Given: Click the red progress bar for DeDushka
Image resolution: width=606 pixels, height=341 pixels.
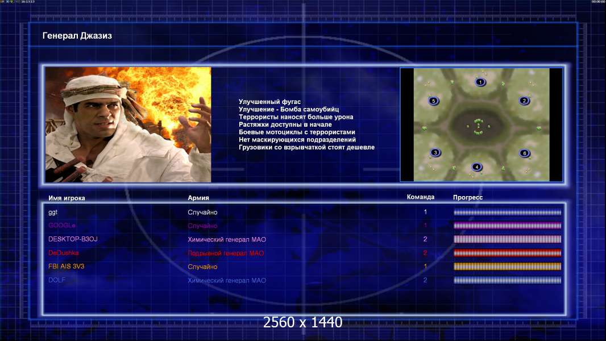Looking at the screenshot, I should click(x=507, y=253).
